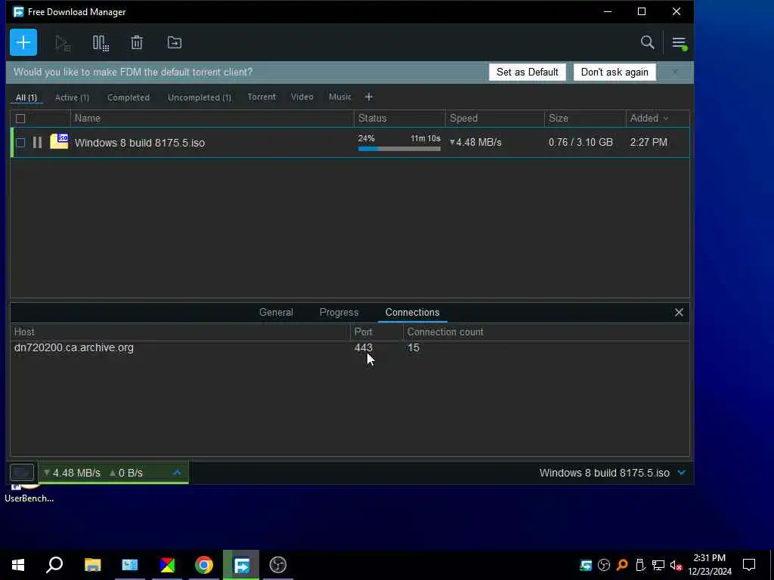Click the ISO file icon in download row
The image size is (774, 580).
[59, 141]
